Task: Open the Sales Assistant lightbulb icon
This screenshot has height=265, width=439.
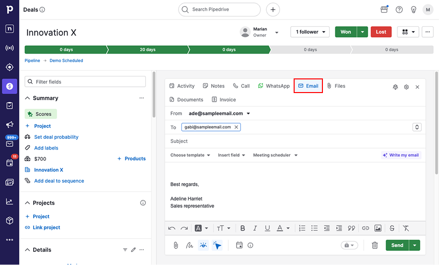Action: coord(414,10)
